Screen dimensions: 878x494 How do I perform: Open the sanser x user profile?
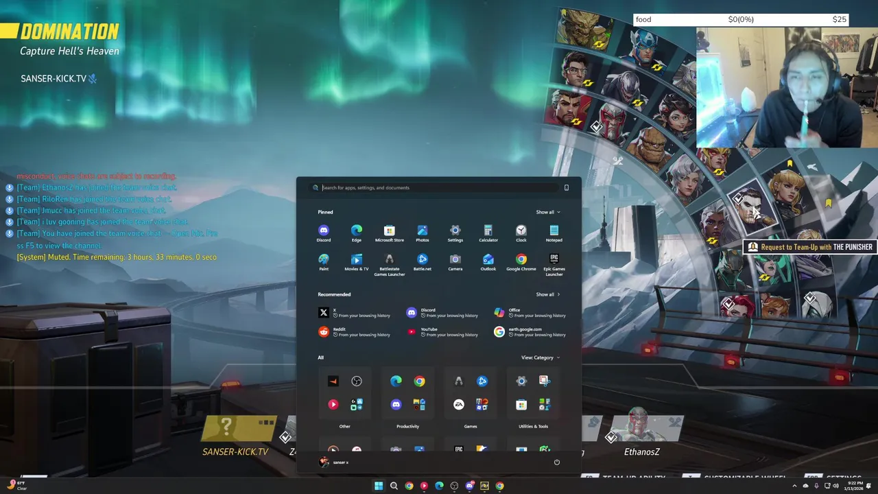pos(334,462)
